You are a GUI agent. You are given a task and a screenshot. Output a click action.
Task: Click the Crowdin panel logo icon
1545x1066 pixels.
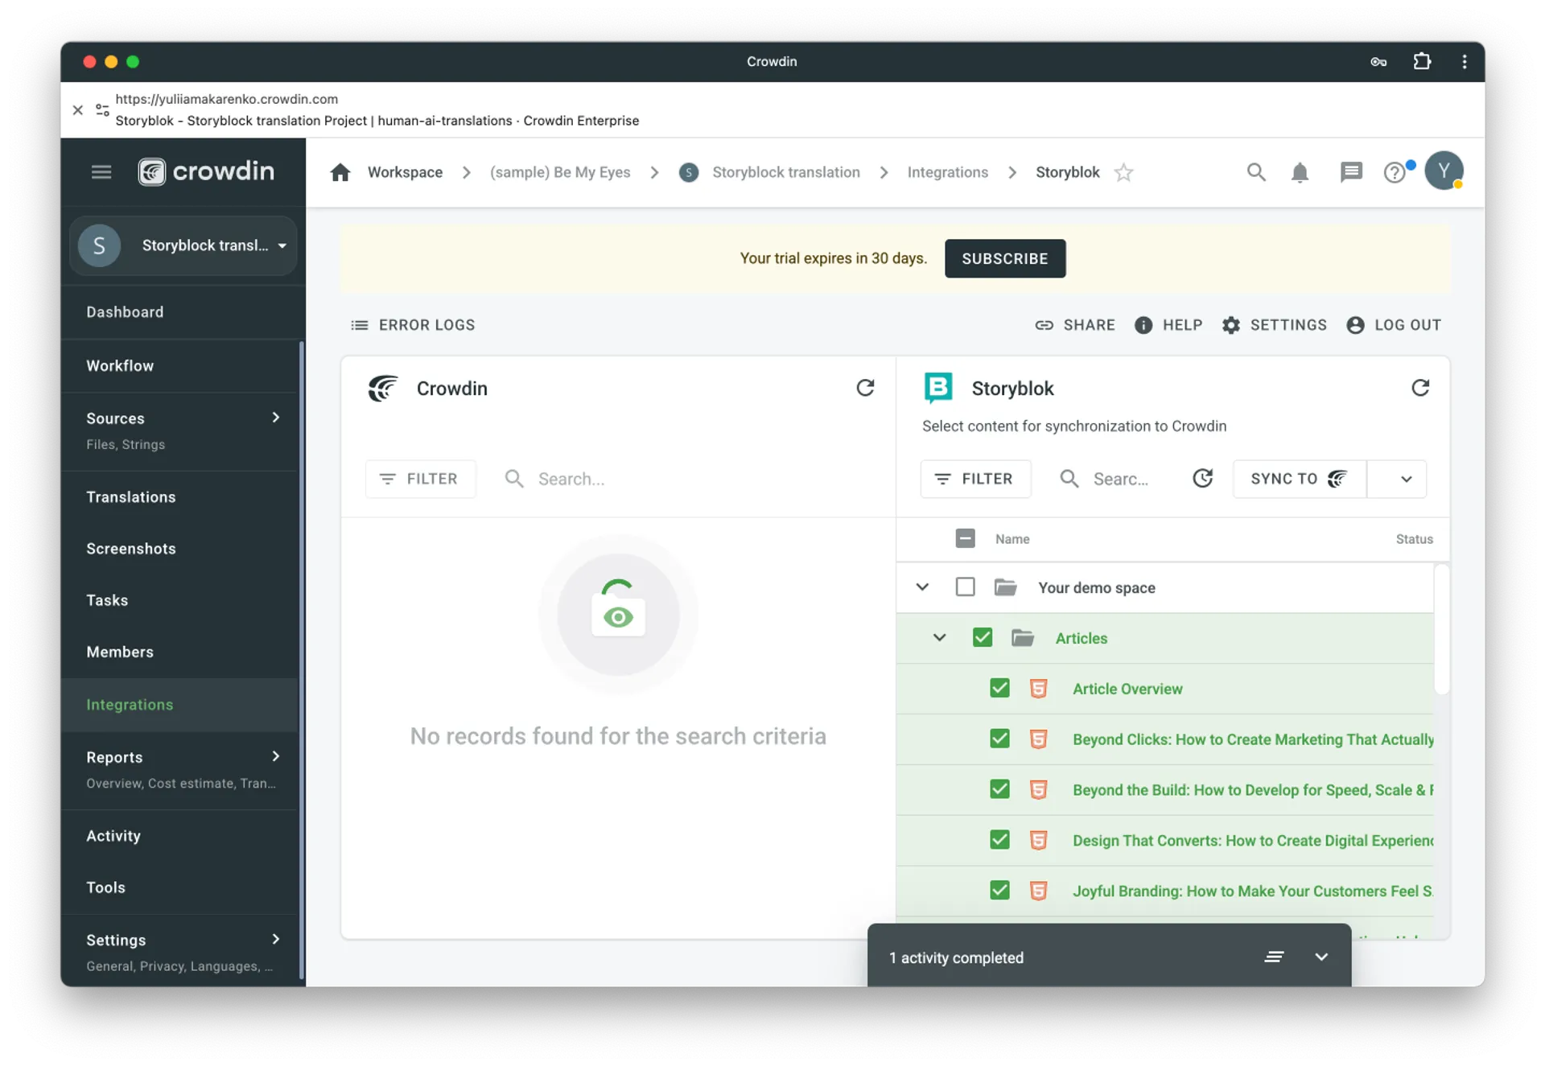(x=383, y=389)
